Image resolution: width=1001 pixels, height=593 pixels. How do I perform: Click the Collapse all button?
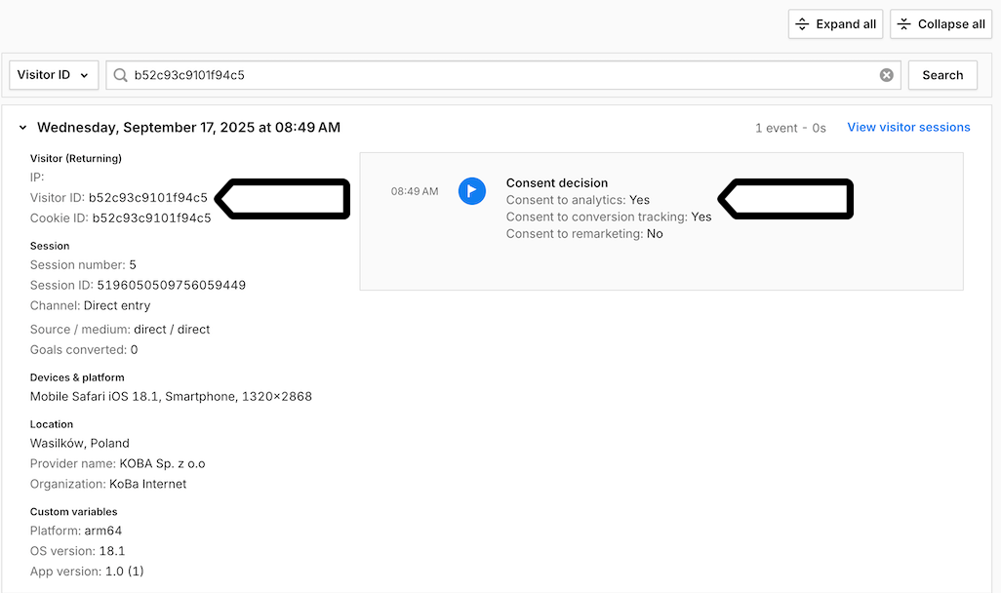(x=941, y=23)
